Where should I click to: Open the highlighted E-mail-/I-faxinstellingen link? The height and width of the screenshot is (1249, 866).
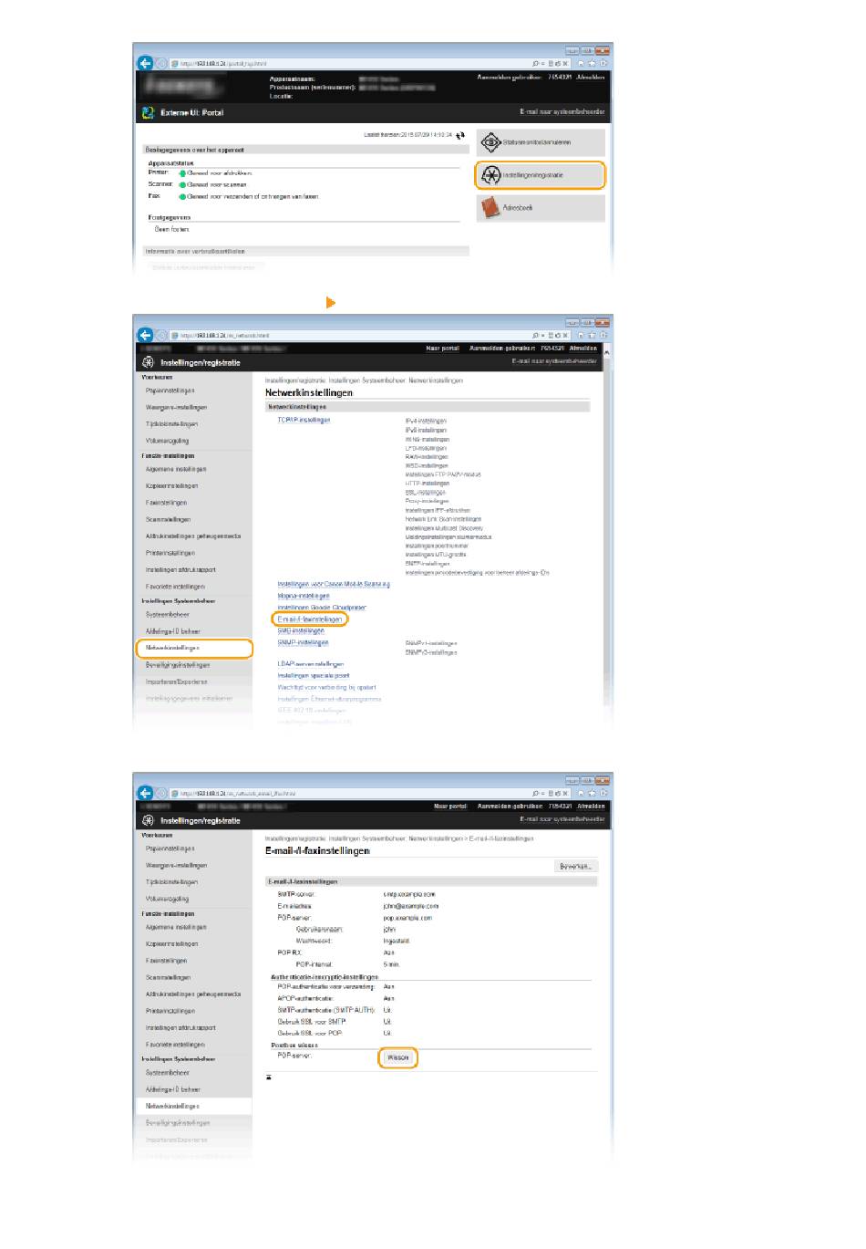pos(310,619)
